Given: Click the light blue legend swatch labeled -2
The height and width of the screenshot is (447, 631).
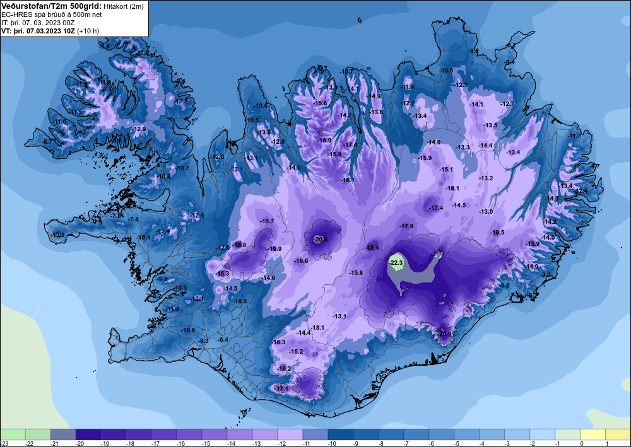Looking at the screenshot, I should 543,434.
